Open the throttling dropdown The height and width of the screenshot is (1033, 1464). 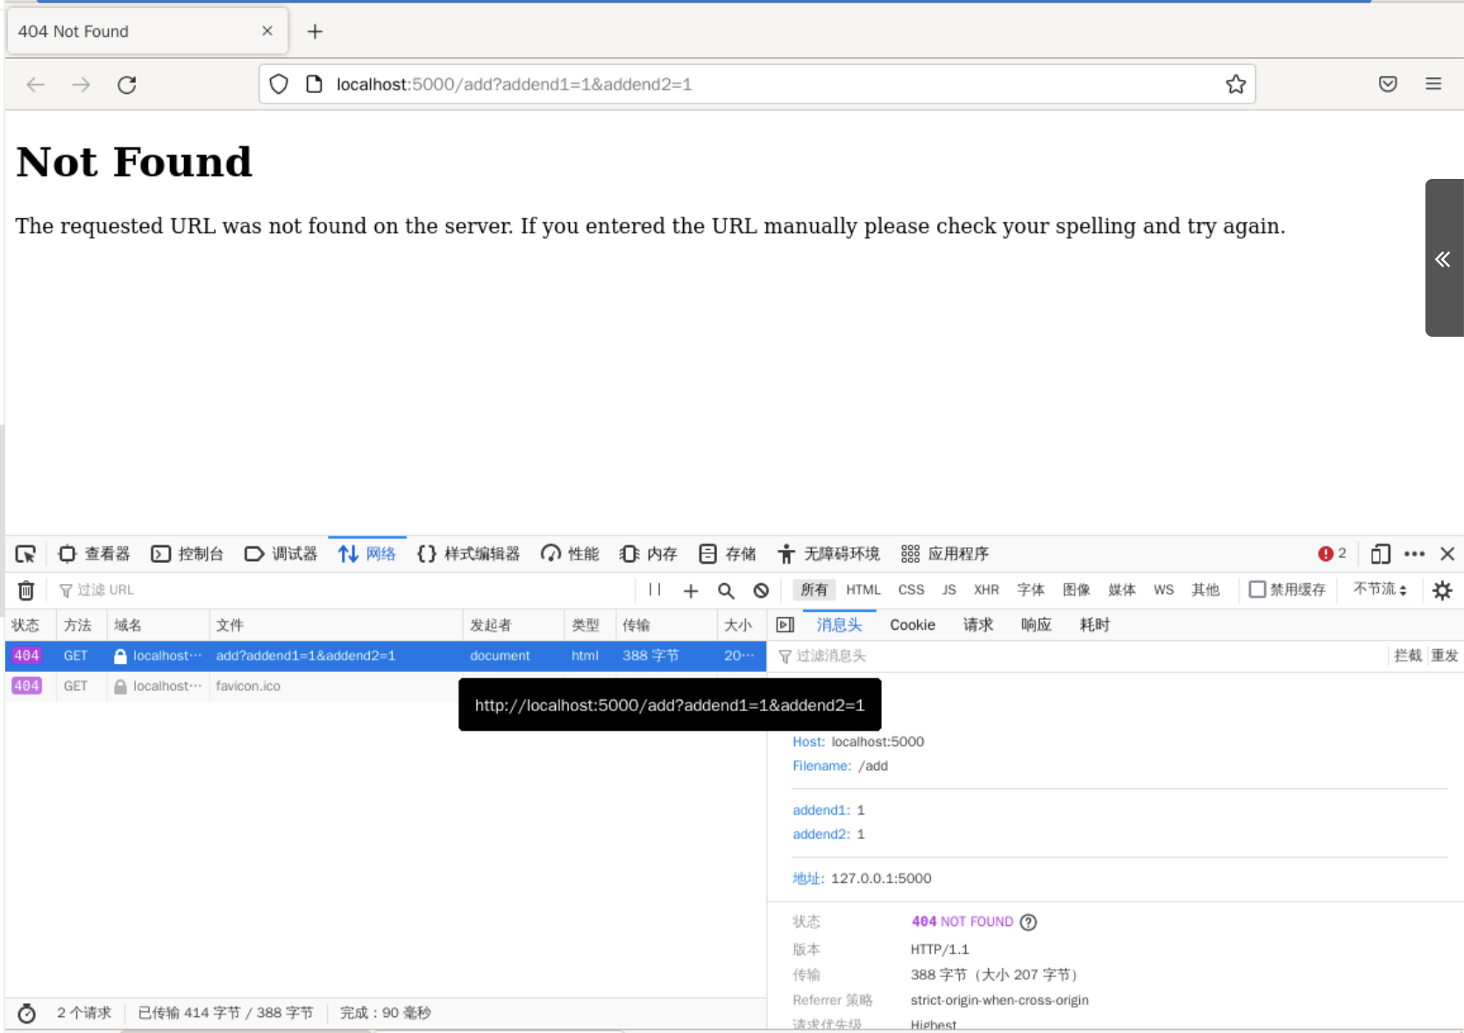pyautogui.click(x=1380, y=589)
